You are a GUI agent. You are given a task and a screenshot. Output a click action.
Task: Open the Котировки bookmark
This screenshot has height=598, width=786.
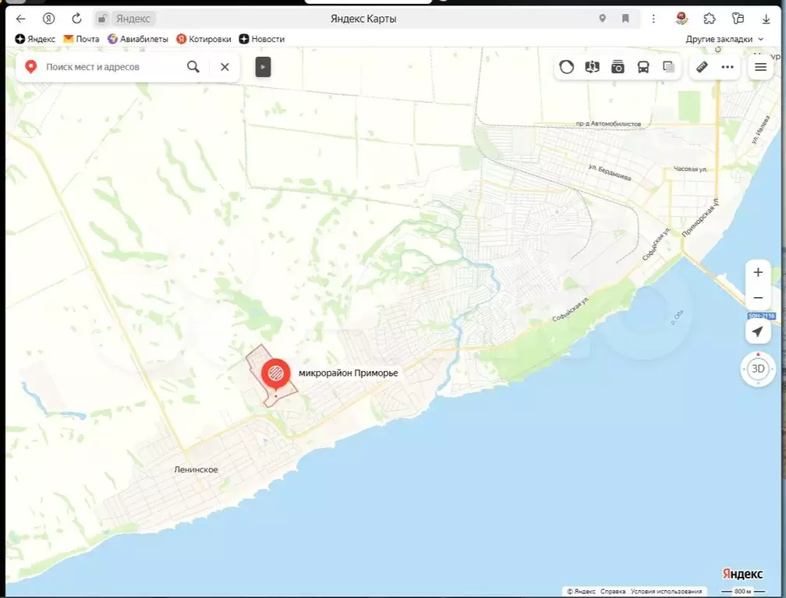(204, 39)
